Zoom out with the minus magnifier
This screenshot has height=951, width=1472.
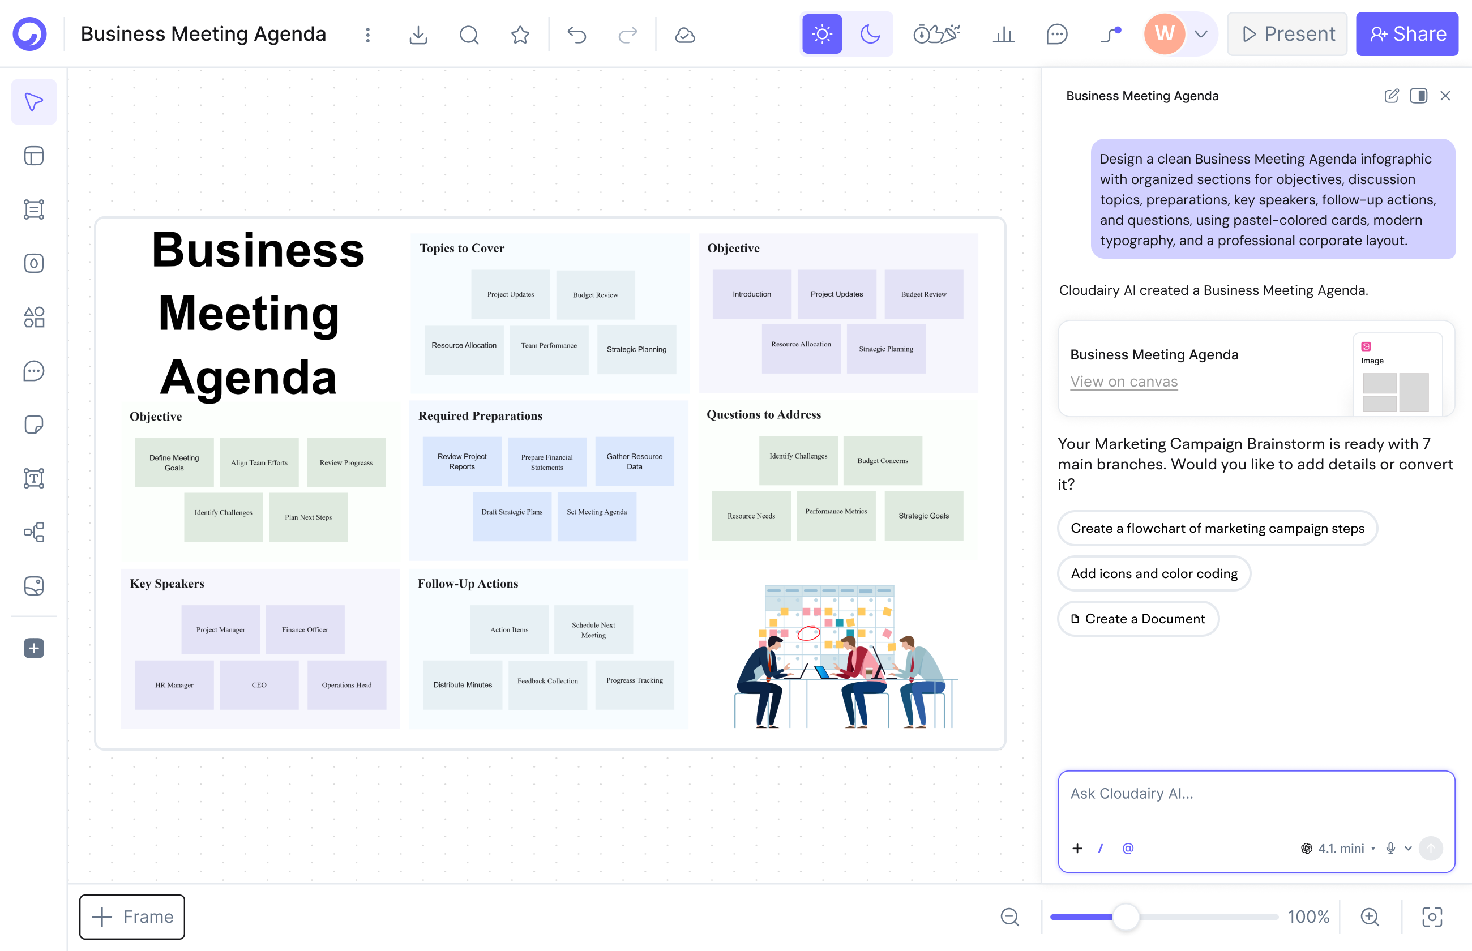1010,917
